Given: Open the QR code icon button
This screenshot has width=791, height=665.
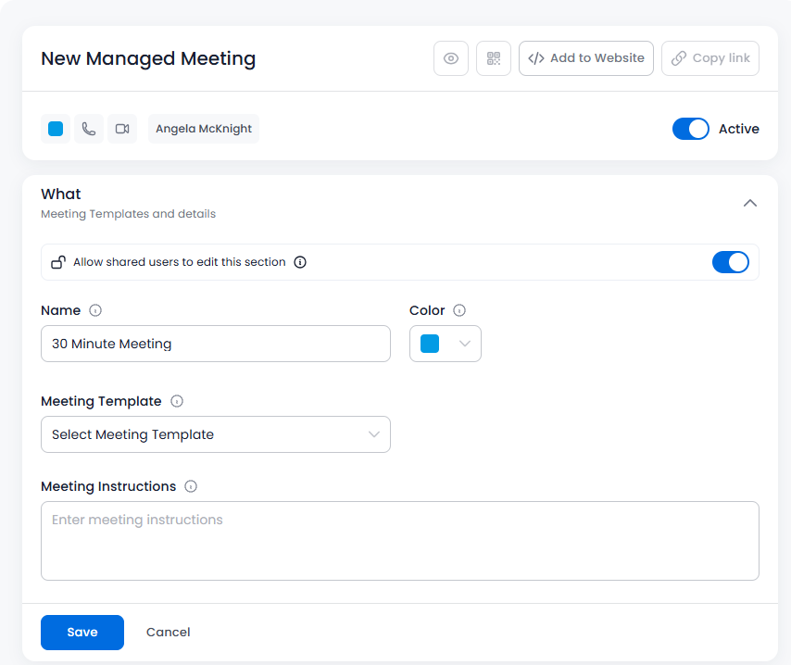Looking at the screenshot, I should [494, 58].
